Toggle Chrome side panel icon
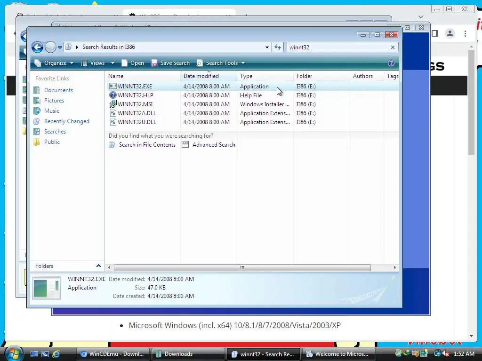This screenshot has height=361, width=482. (x=434, y=33)
